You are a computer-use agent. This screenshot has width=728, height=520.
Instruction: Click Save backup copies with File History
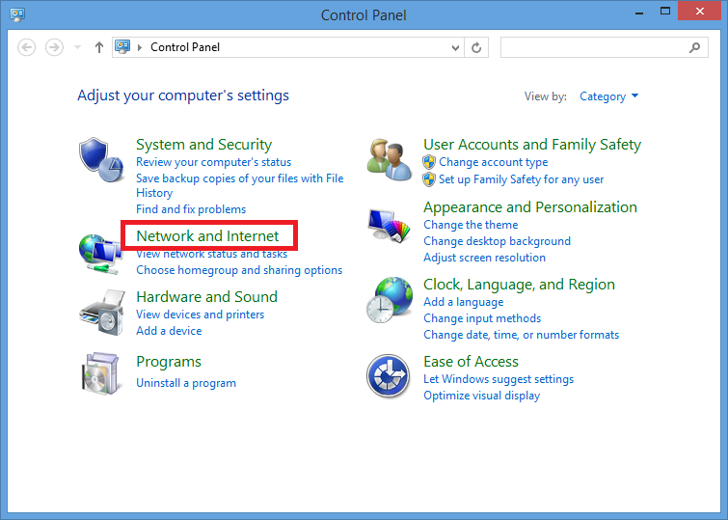(239, 185)
